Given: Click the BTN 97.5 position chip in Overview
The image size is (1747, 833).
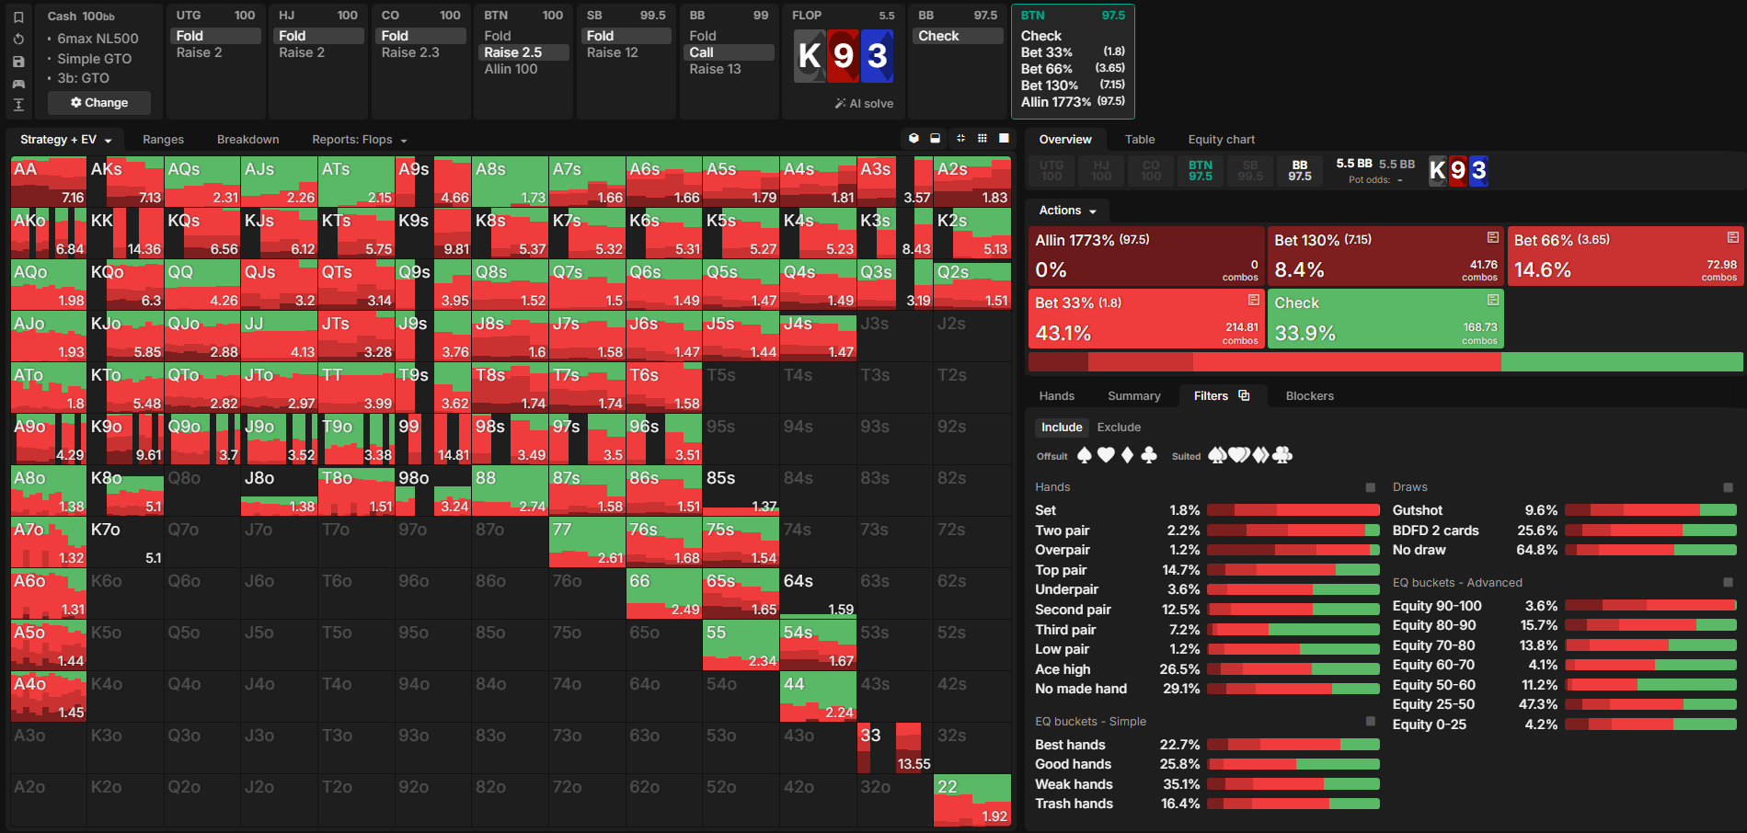Looking at the screenshot, I should (x=1200, y=171).
